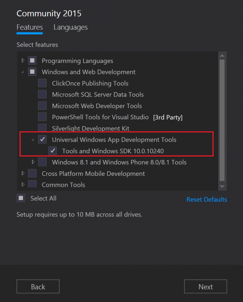Toggle the Select All checkbox
The height and width of the screenshot is (302, 243).
point(21,198)
